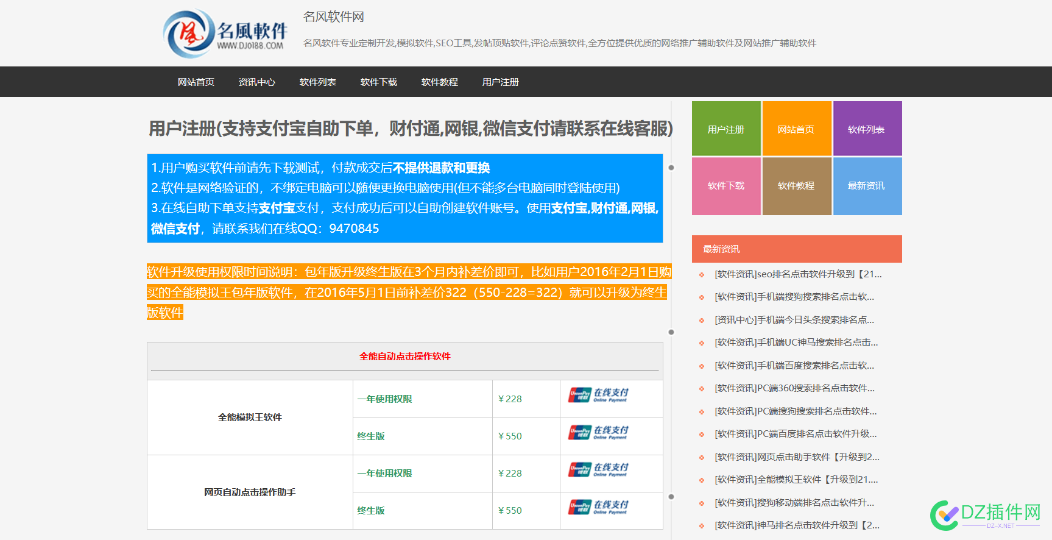Viewport: 1052px width, 540px height.
Task: Click the ¥228 price for 全能模拟王 one-year
Action: pos(510,399)
